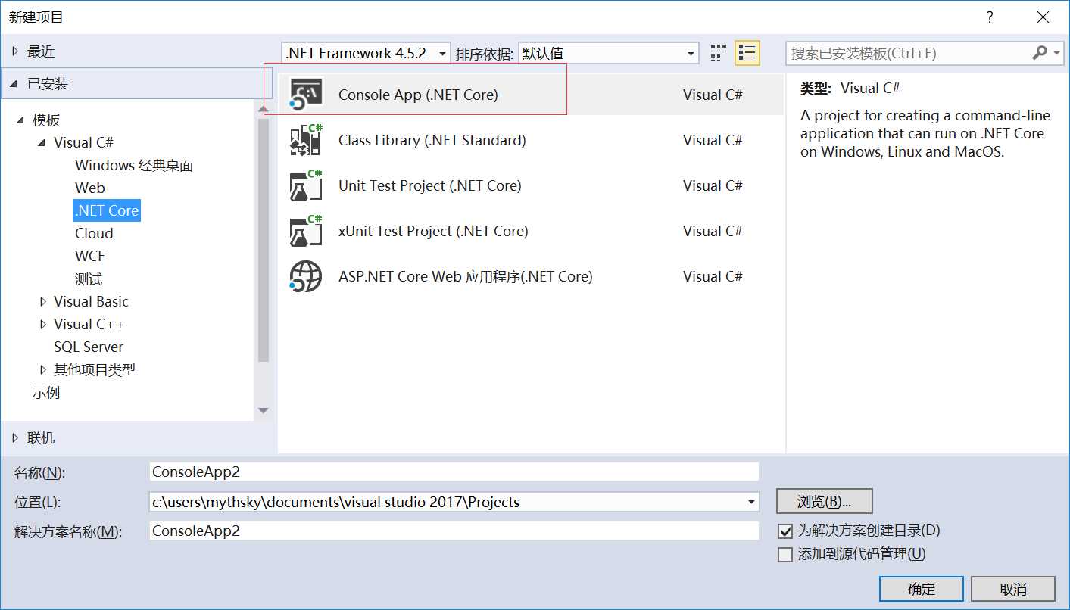Click the xUnit Test Project flask icon
The height and width of the screenshot is (610, 1070).
point(306,231)
